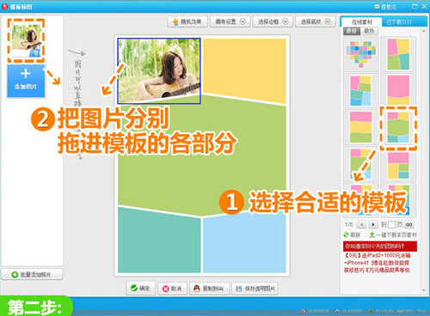Screen dimensions: 430x316
Task: Click the light blue bottom-right collage cell
Action: 244,243
